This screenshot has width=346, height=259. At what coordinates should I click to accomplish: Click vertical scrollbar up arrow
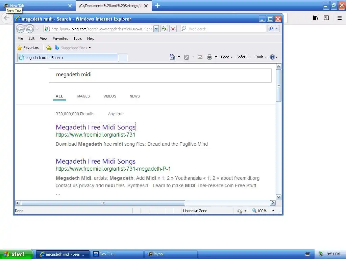click(279, 66)
